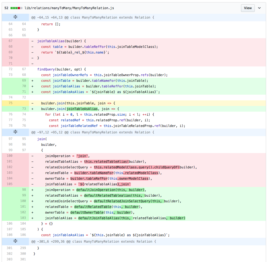This screenshot has height=262, width=268.
Task: Click the View button for this file
Action: (x=247, y=8)
